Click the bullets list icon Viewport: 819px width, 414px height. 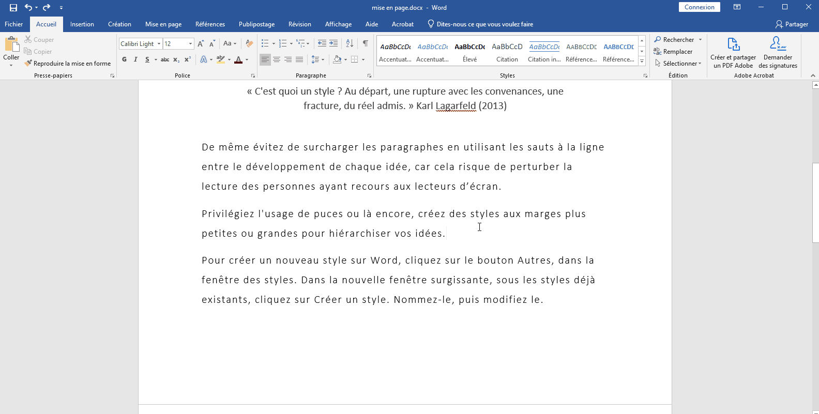point(265,44)
